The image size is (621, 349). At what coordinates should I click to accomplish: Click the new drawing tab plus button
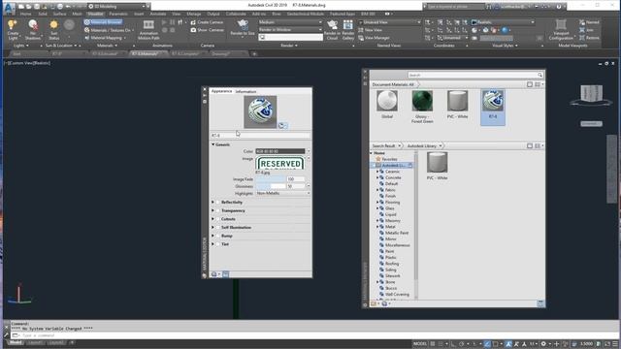pyautogui.click(x=254, y=54)
